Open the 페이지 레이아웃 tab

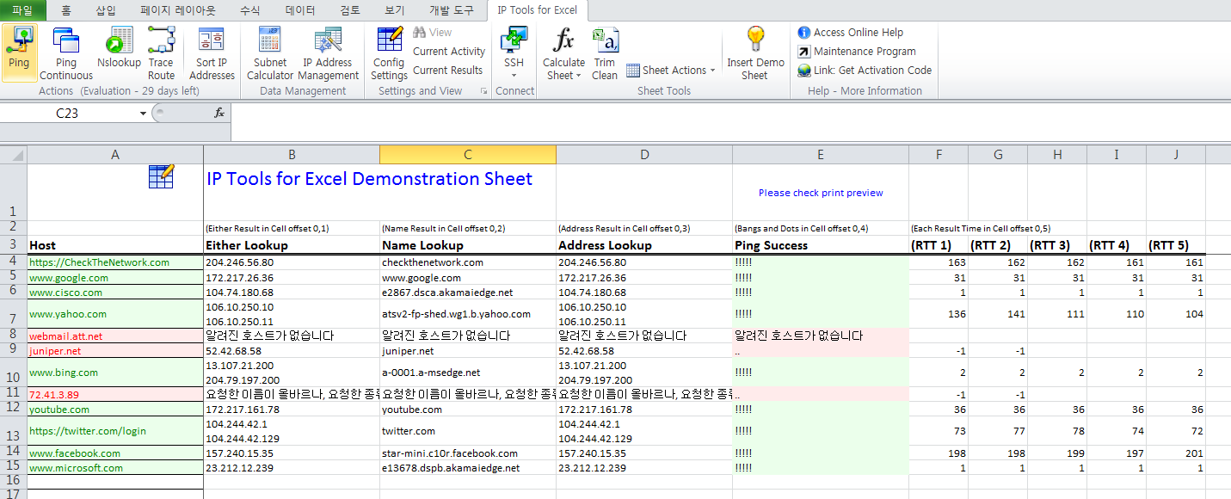coord(178,10)
